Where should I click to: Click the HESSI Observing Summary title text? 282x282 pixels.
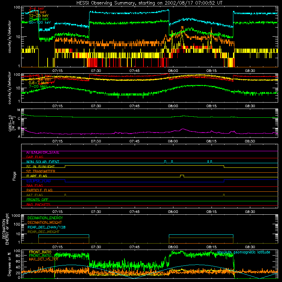coord(149,3)
